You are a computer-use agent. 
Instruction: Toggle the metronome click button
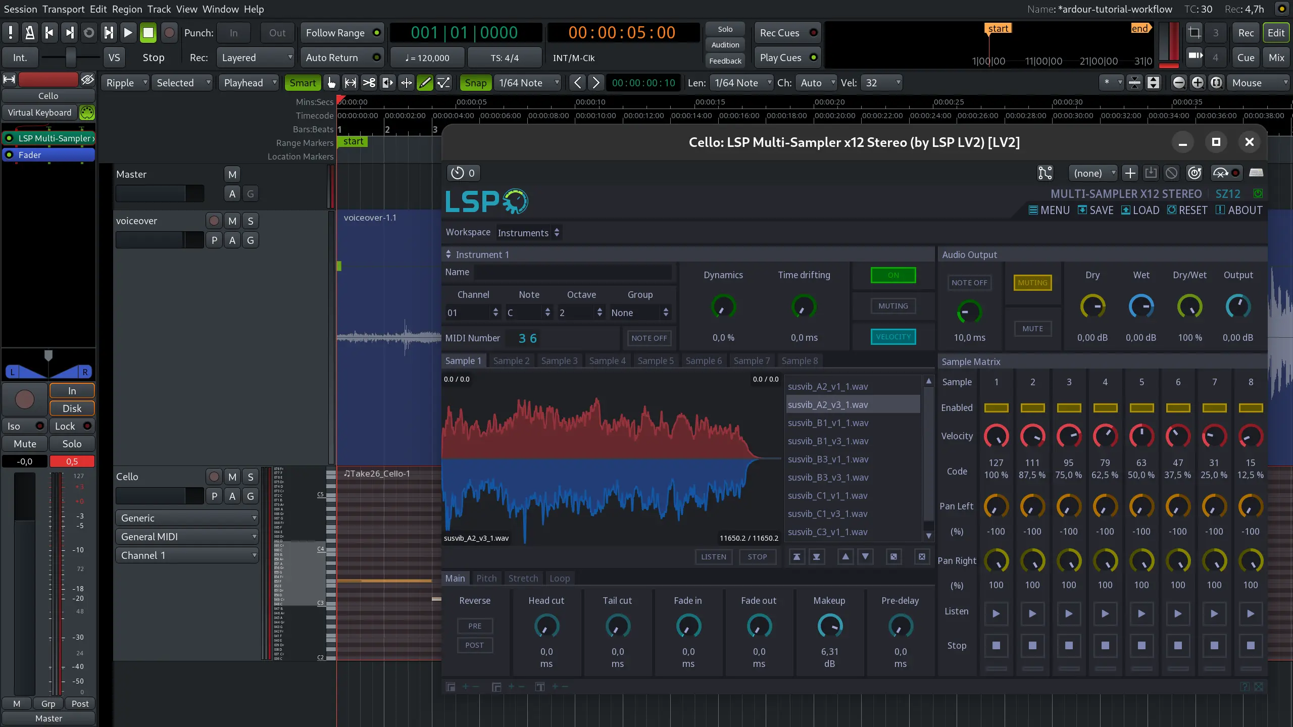[x=30, y=33]
